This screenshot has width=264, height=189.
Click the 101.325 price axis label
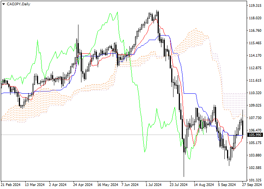[255, 180]
